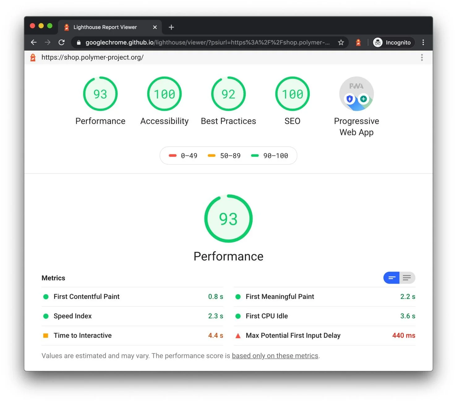This screenshot has width=457, height=403.
Task: Click the orange 50–89 legend marker
Action: click(211, 156)
